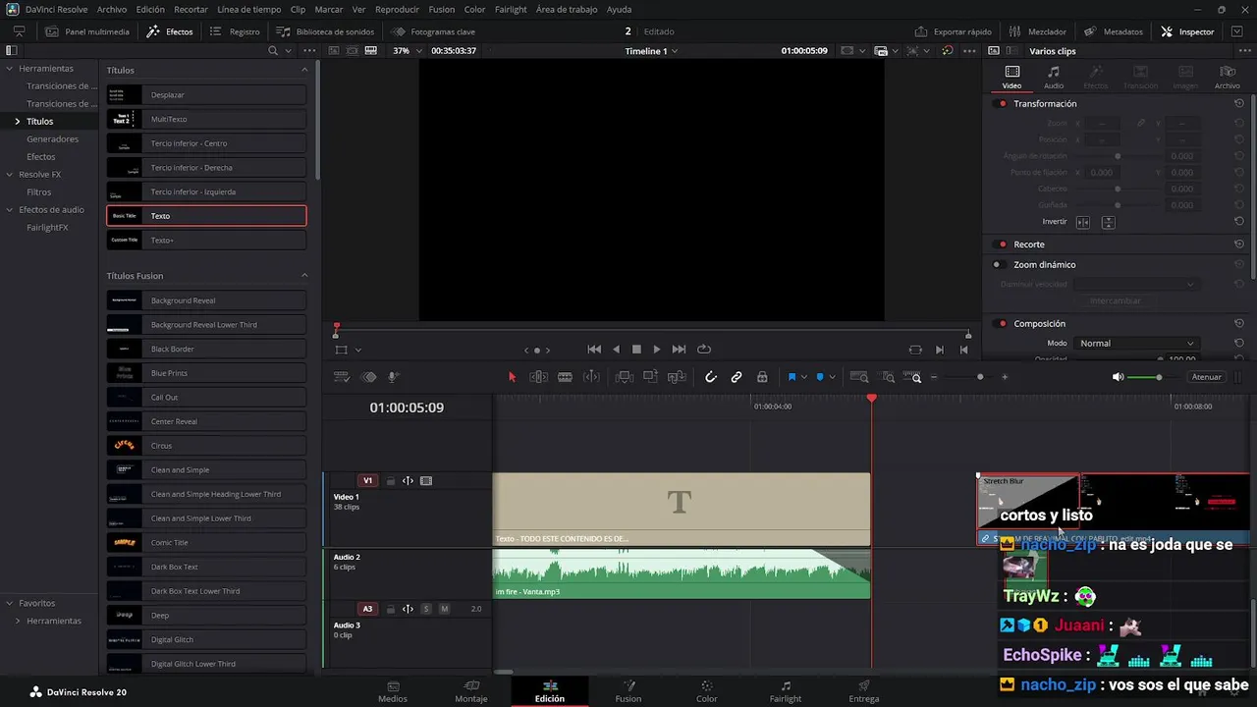Viewport: 1257px width, 707px height.
Task: Open the Área de trabajo menu
Action: pyautogui.click(x=567, y=9)
